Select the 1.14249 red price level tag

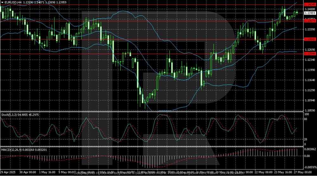[309, 5]
